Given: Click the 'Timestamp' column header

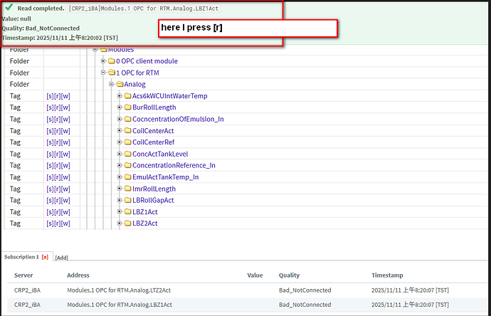Looking at the screenshot, I should [387, 275].
